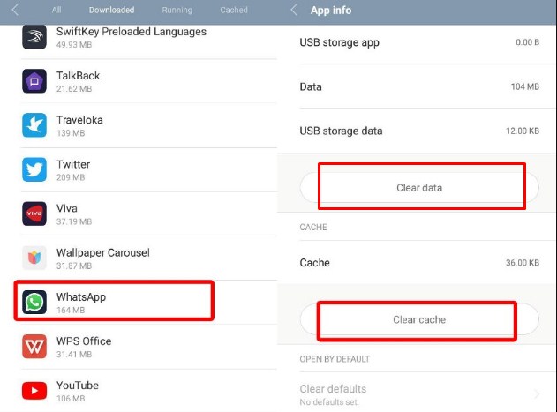
Task: Click the Cache size row label
Action: [315, 263]
